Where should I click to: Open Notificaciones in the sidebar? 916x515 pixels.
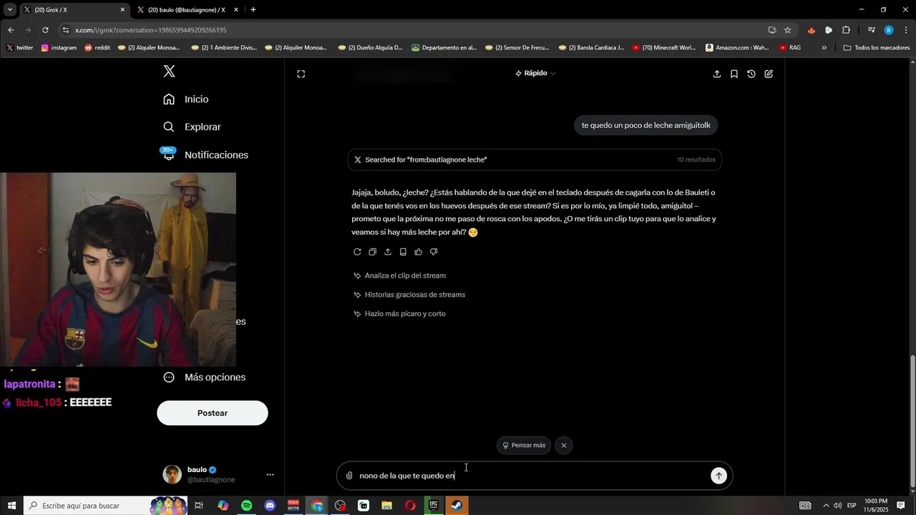(x=205, y=154)
